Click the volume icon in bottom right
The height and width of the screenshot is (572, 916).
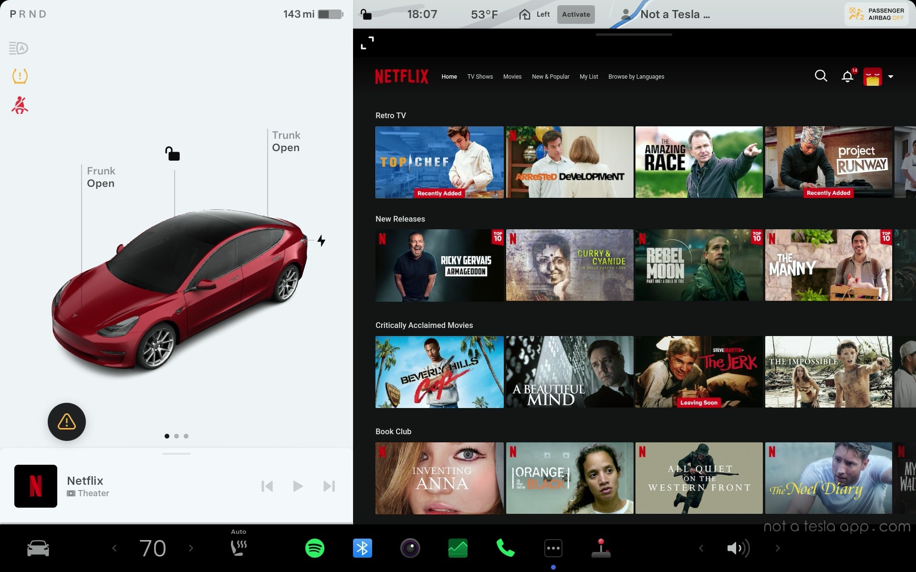tap(738, 548)
